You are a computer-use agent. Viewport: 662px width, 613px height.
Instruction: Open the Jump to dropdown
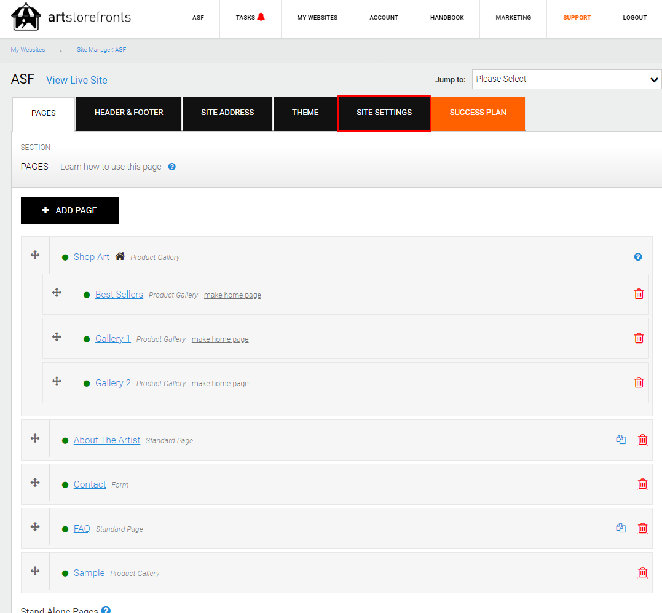pos(566,79)
